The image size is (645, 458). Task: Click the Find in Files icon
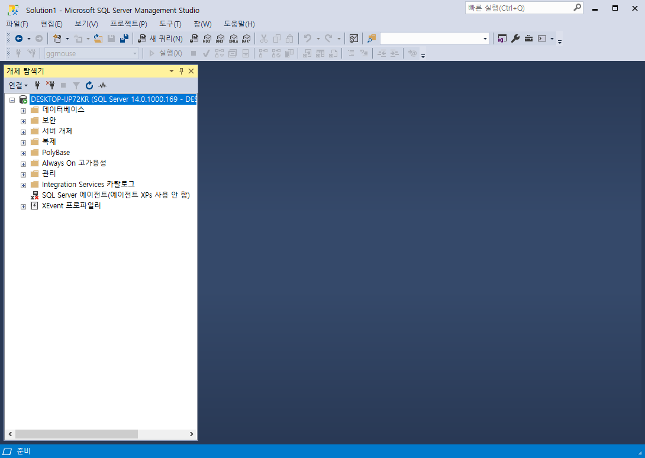click(x=372, y=38)
